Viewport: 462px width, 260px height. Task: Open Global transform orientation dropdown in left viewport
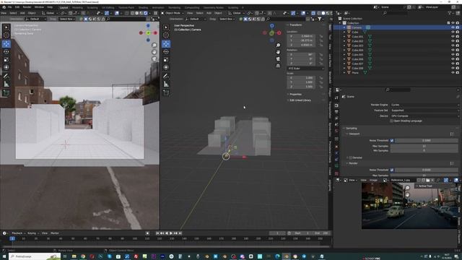51,13
